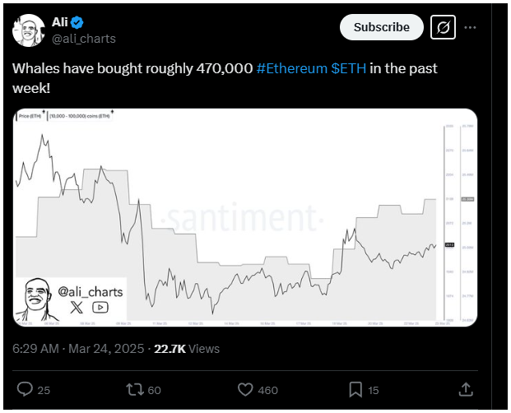Open the #Ethereum hashtag link
The image size is (511, 413).
tap(291, 69)
